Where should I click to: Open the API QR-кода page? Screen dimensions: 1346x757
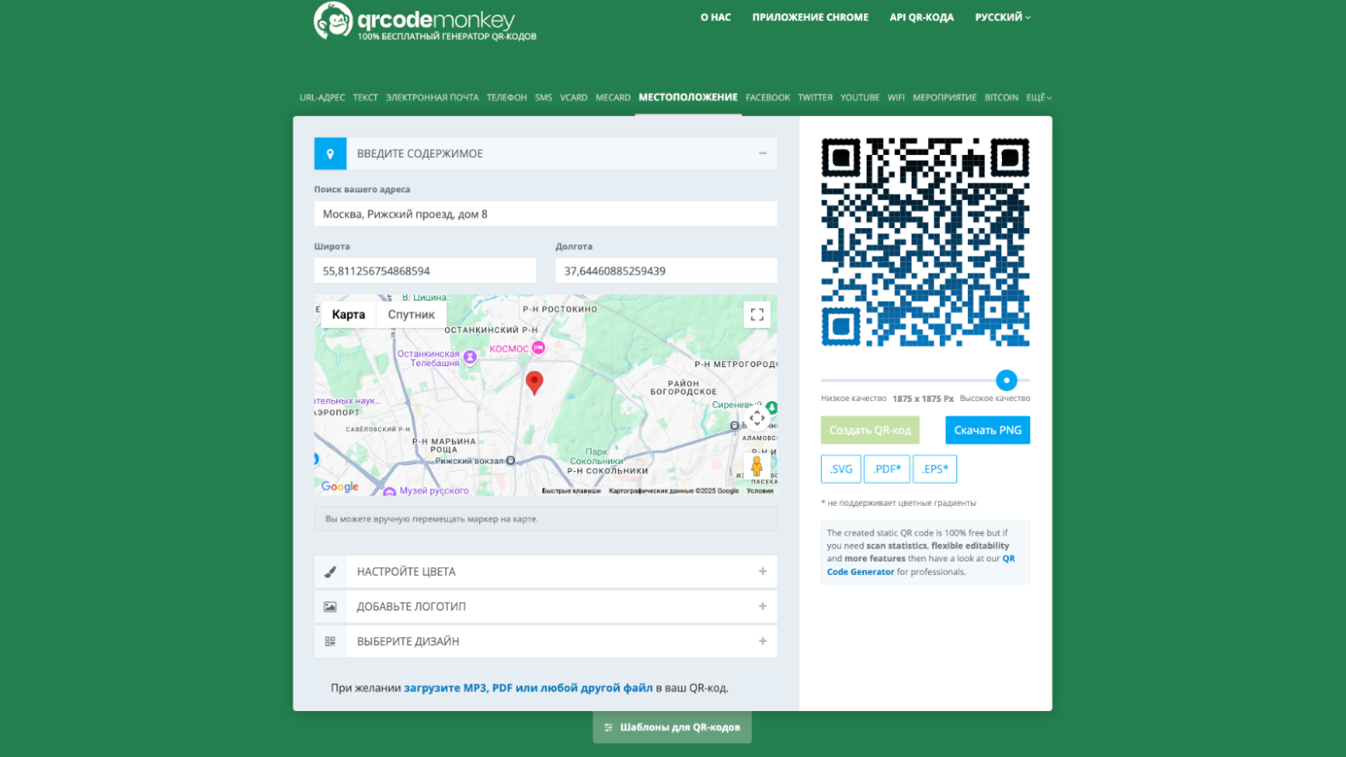(921, 17)
